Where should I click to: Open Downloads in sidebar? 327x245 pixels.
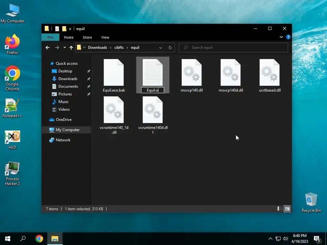(68, 79)
